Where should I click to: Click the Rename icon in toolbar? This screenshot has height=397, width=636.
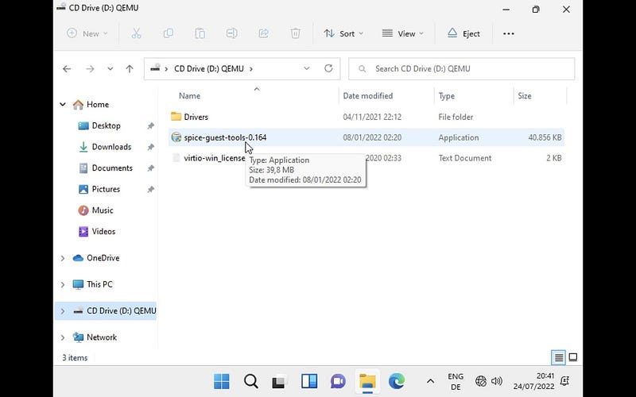click(231, 33)
